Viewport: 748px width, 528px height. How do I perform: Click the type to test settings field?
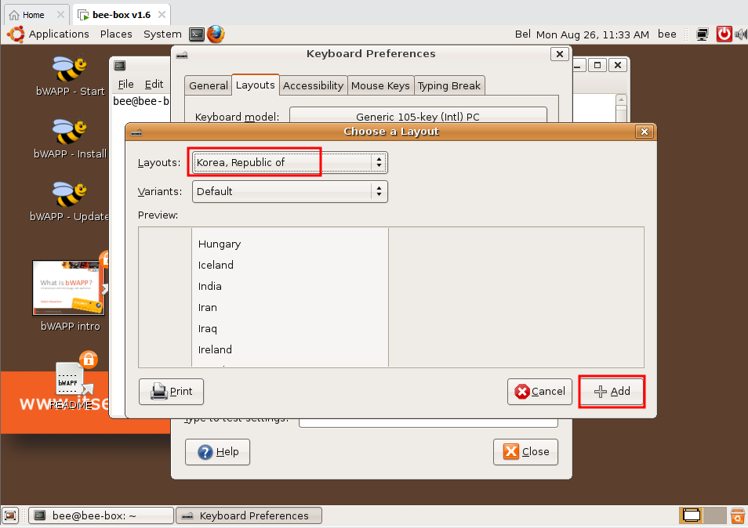(428, 423)
